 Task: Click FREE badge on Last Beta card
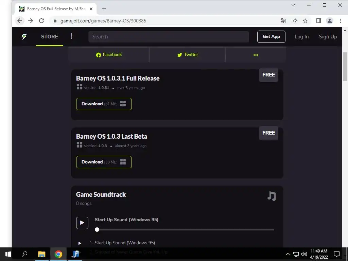[268, 133]
